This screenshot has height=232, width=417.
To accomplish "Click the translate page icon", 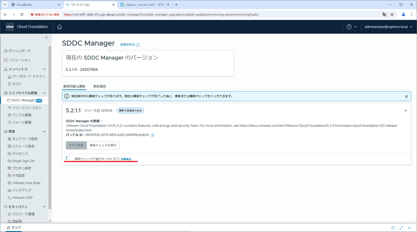I will pos(384,15).
